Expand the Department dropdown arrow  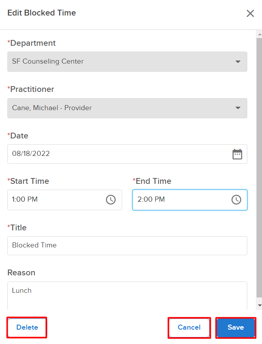[238, 62]
